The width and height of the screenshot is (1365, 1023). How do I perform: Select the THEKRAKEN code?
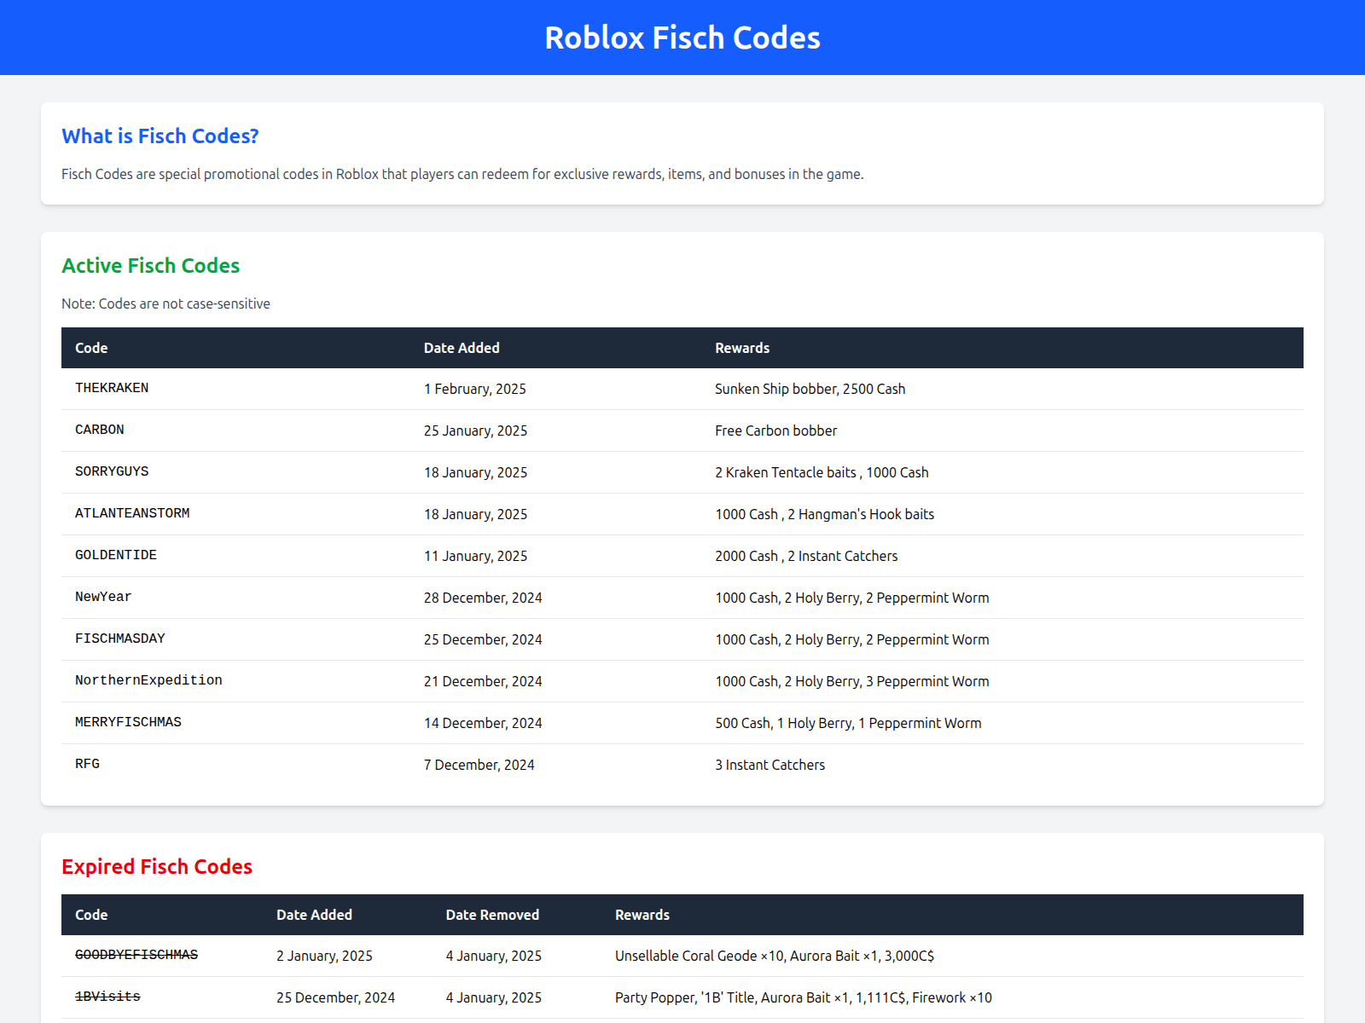[x=112, y=388]
